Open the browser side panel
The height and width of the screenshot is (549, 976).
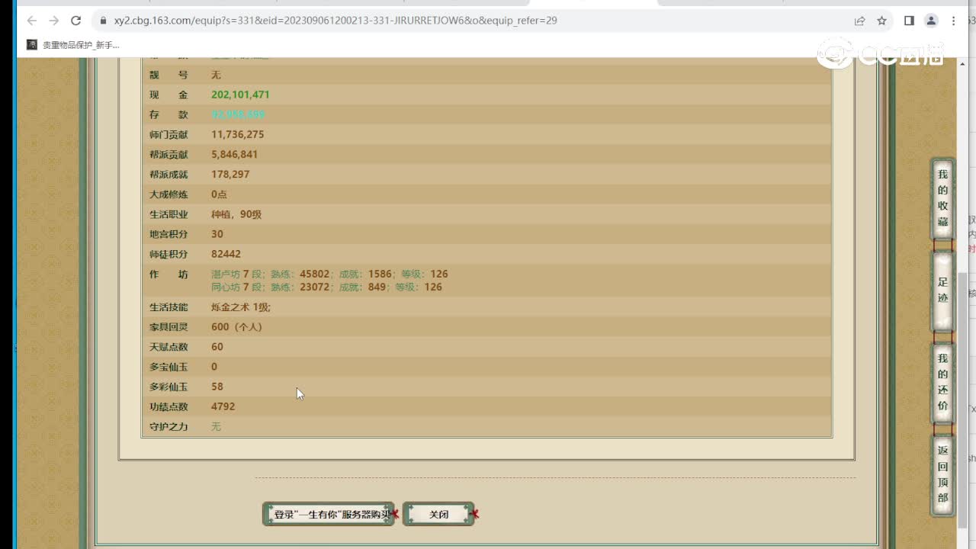coord(909,21)
